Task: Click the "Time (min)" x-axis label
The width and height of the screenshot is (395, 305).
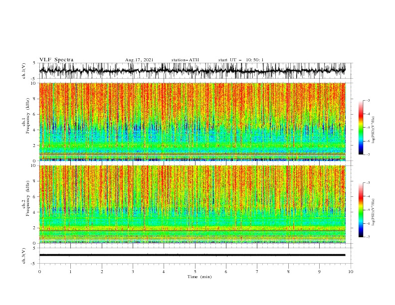Action: (x=199, y=277)
